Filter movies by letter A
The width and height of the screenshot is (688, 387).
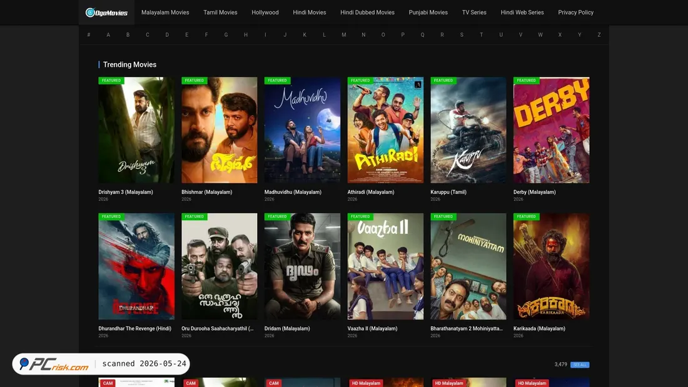pyautogui.click(x=108, y=34)
